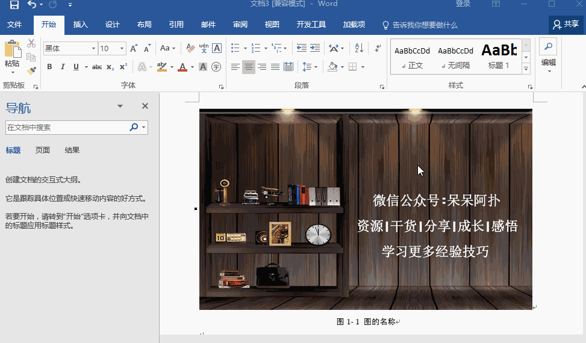The height and width of the screenshot is (343, 586).
Task: Open the phonetic guide (wén) icon
Action: 204,48
